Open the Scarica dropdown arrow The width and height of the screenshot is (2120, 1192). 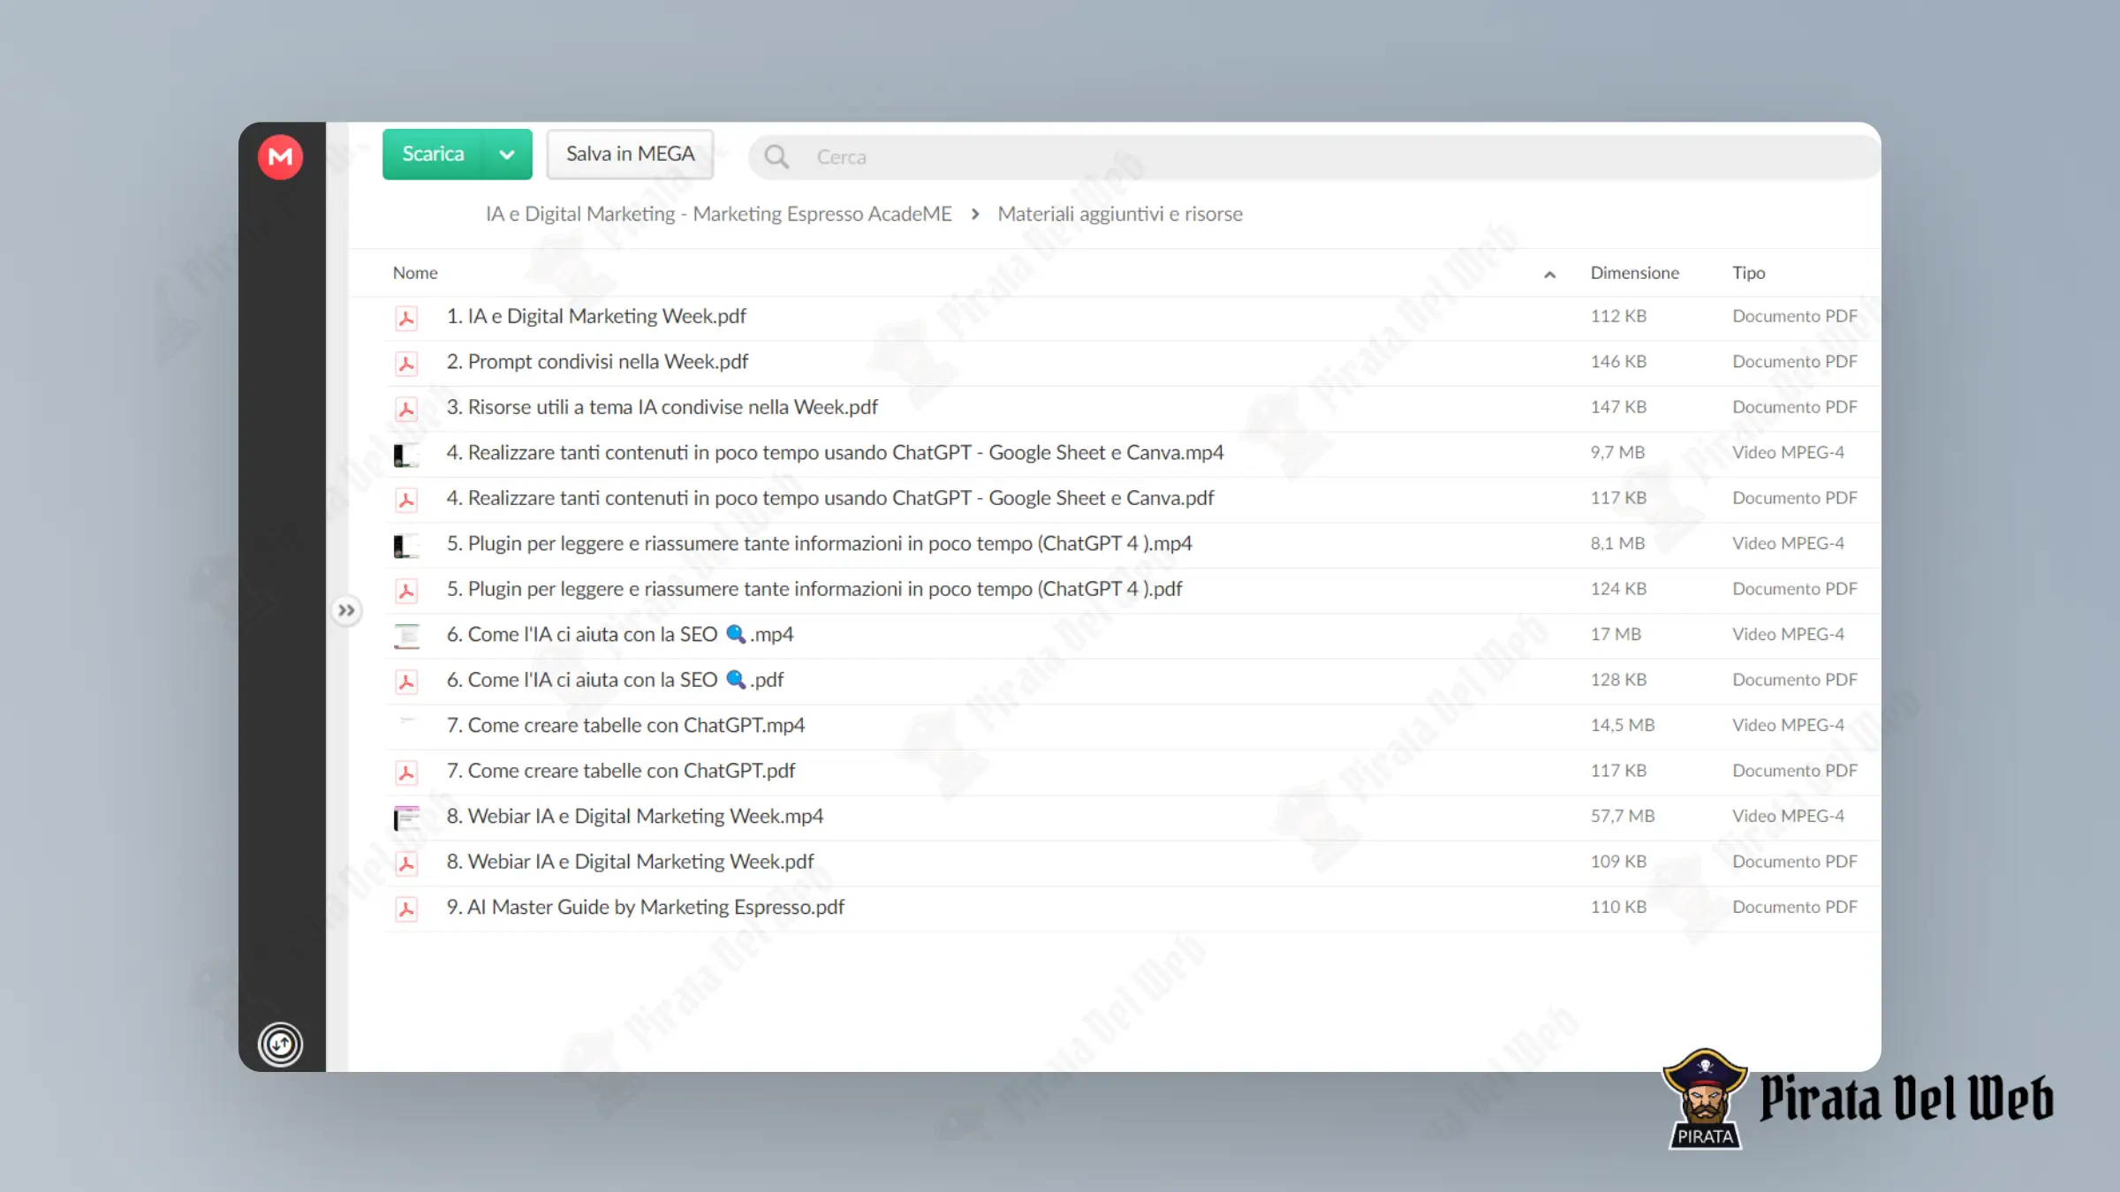pos(507,155)
